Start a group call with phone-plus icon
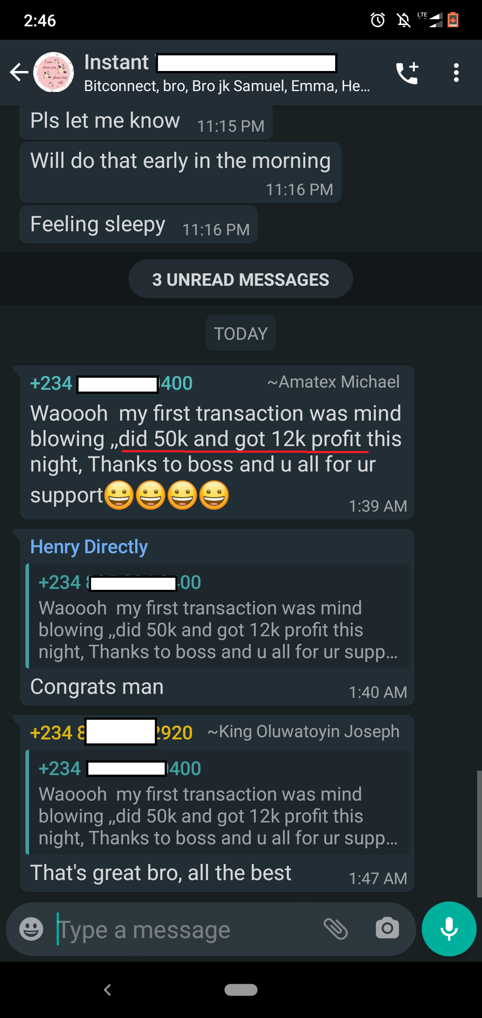 [407, 73]
